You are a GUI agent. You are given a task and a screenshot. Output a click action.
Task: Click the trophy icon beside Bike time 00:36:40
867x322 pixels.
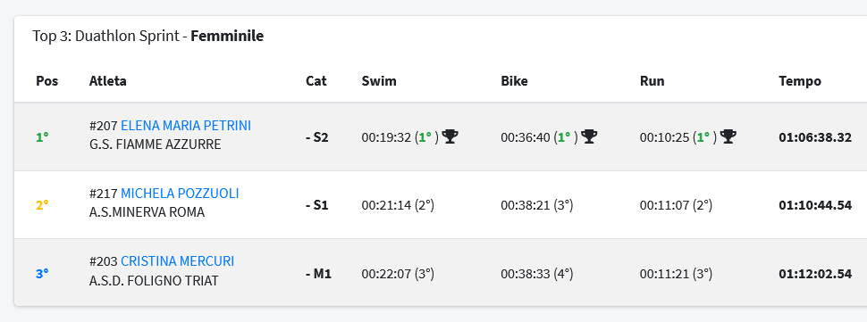point(589,136)
